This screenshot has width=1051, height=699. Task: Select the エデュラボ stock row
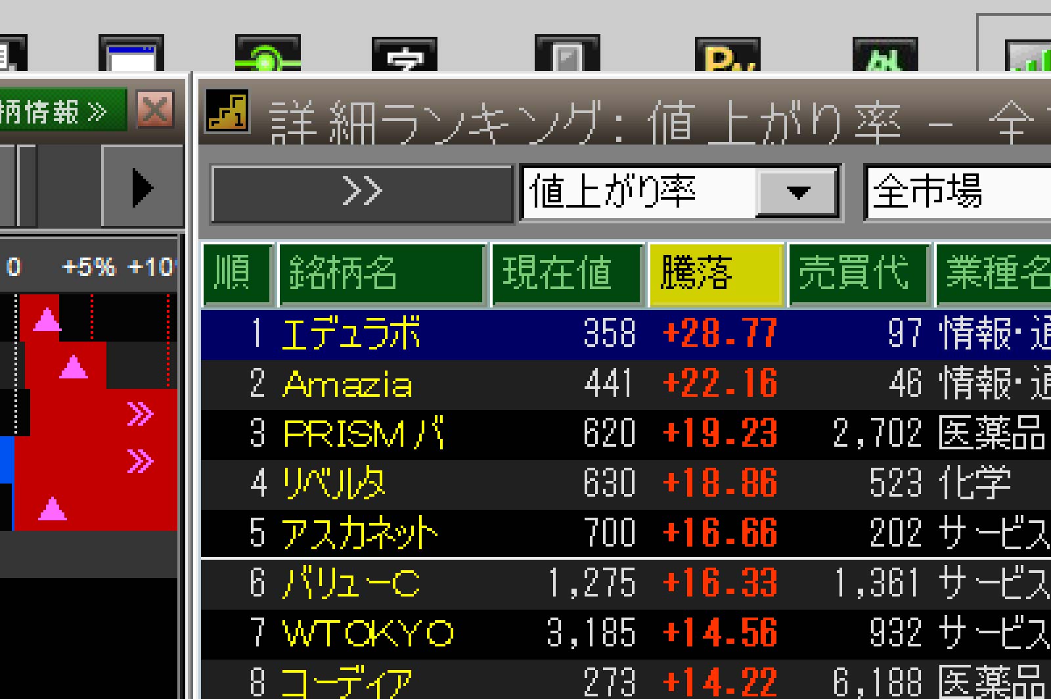(626, 334)
